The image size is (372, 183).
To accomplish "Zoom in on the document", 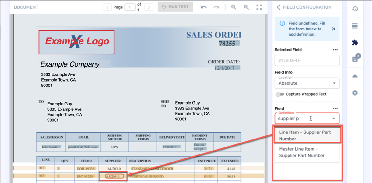I will point(246,7).
